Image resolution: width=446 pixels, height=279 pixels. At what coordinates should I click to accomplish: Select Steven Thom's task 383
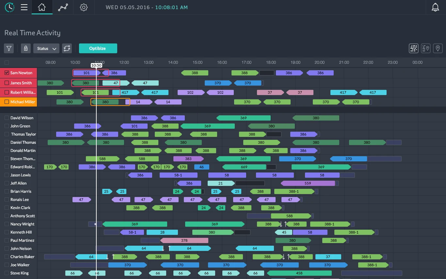pos(188,159)
